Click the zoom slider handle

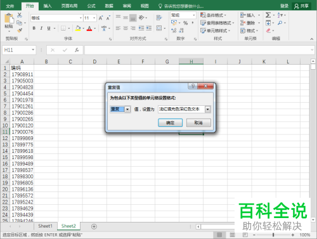point(273,235)
